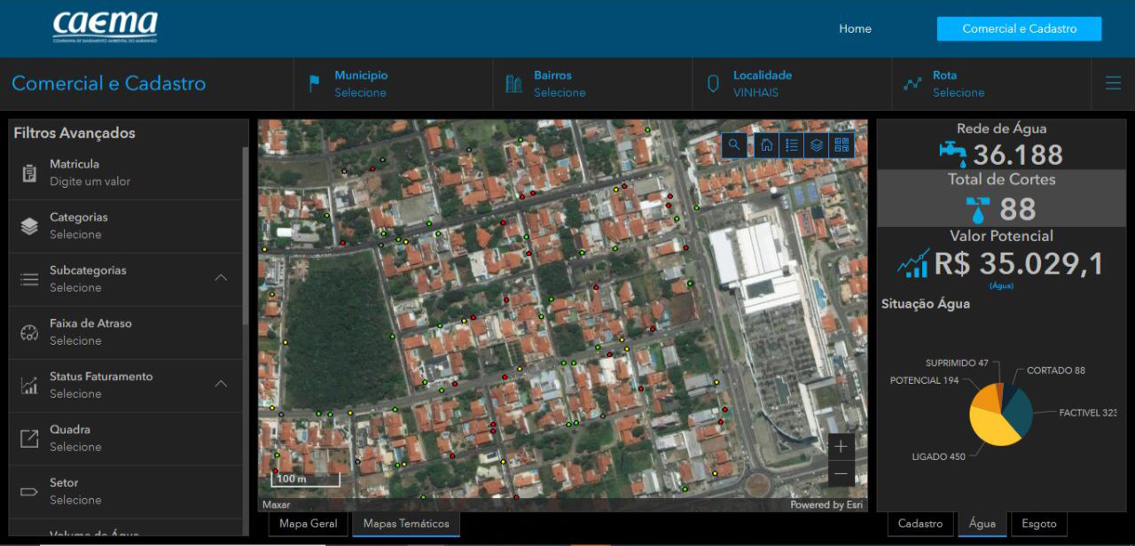Click the list icon beside Subcategorias

[29, 279]
